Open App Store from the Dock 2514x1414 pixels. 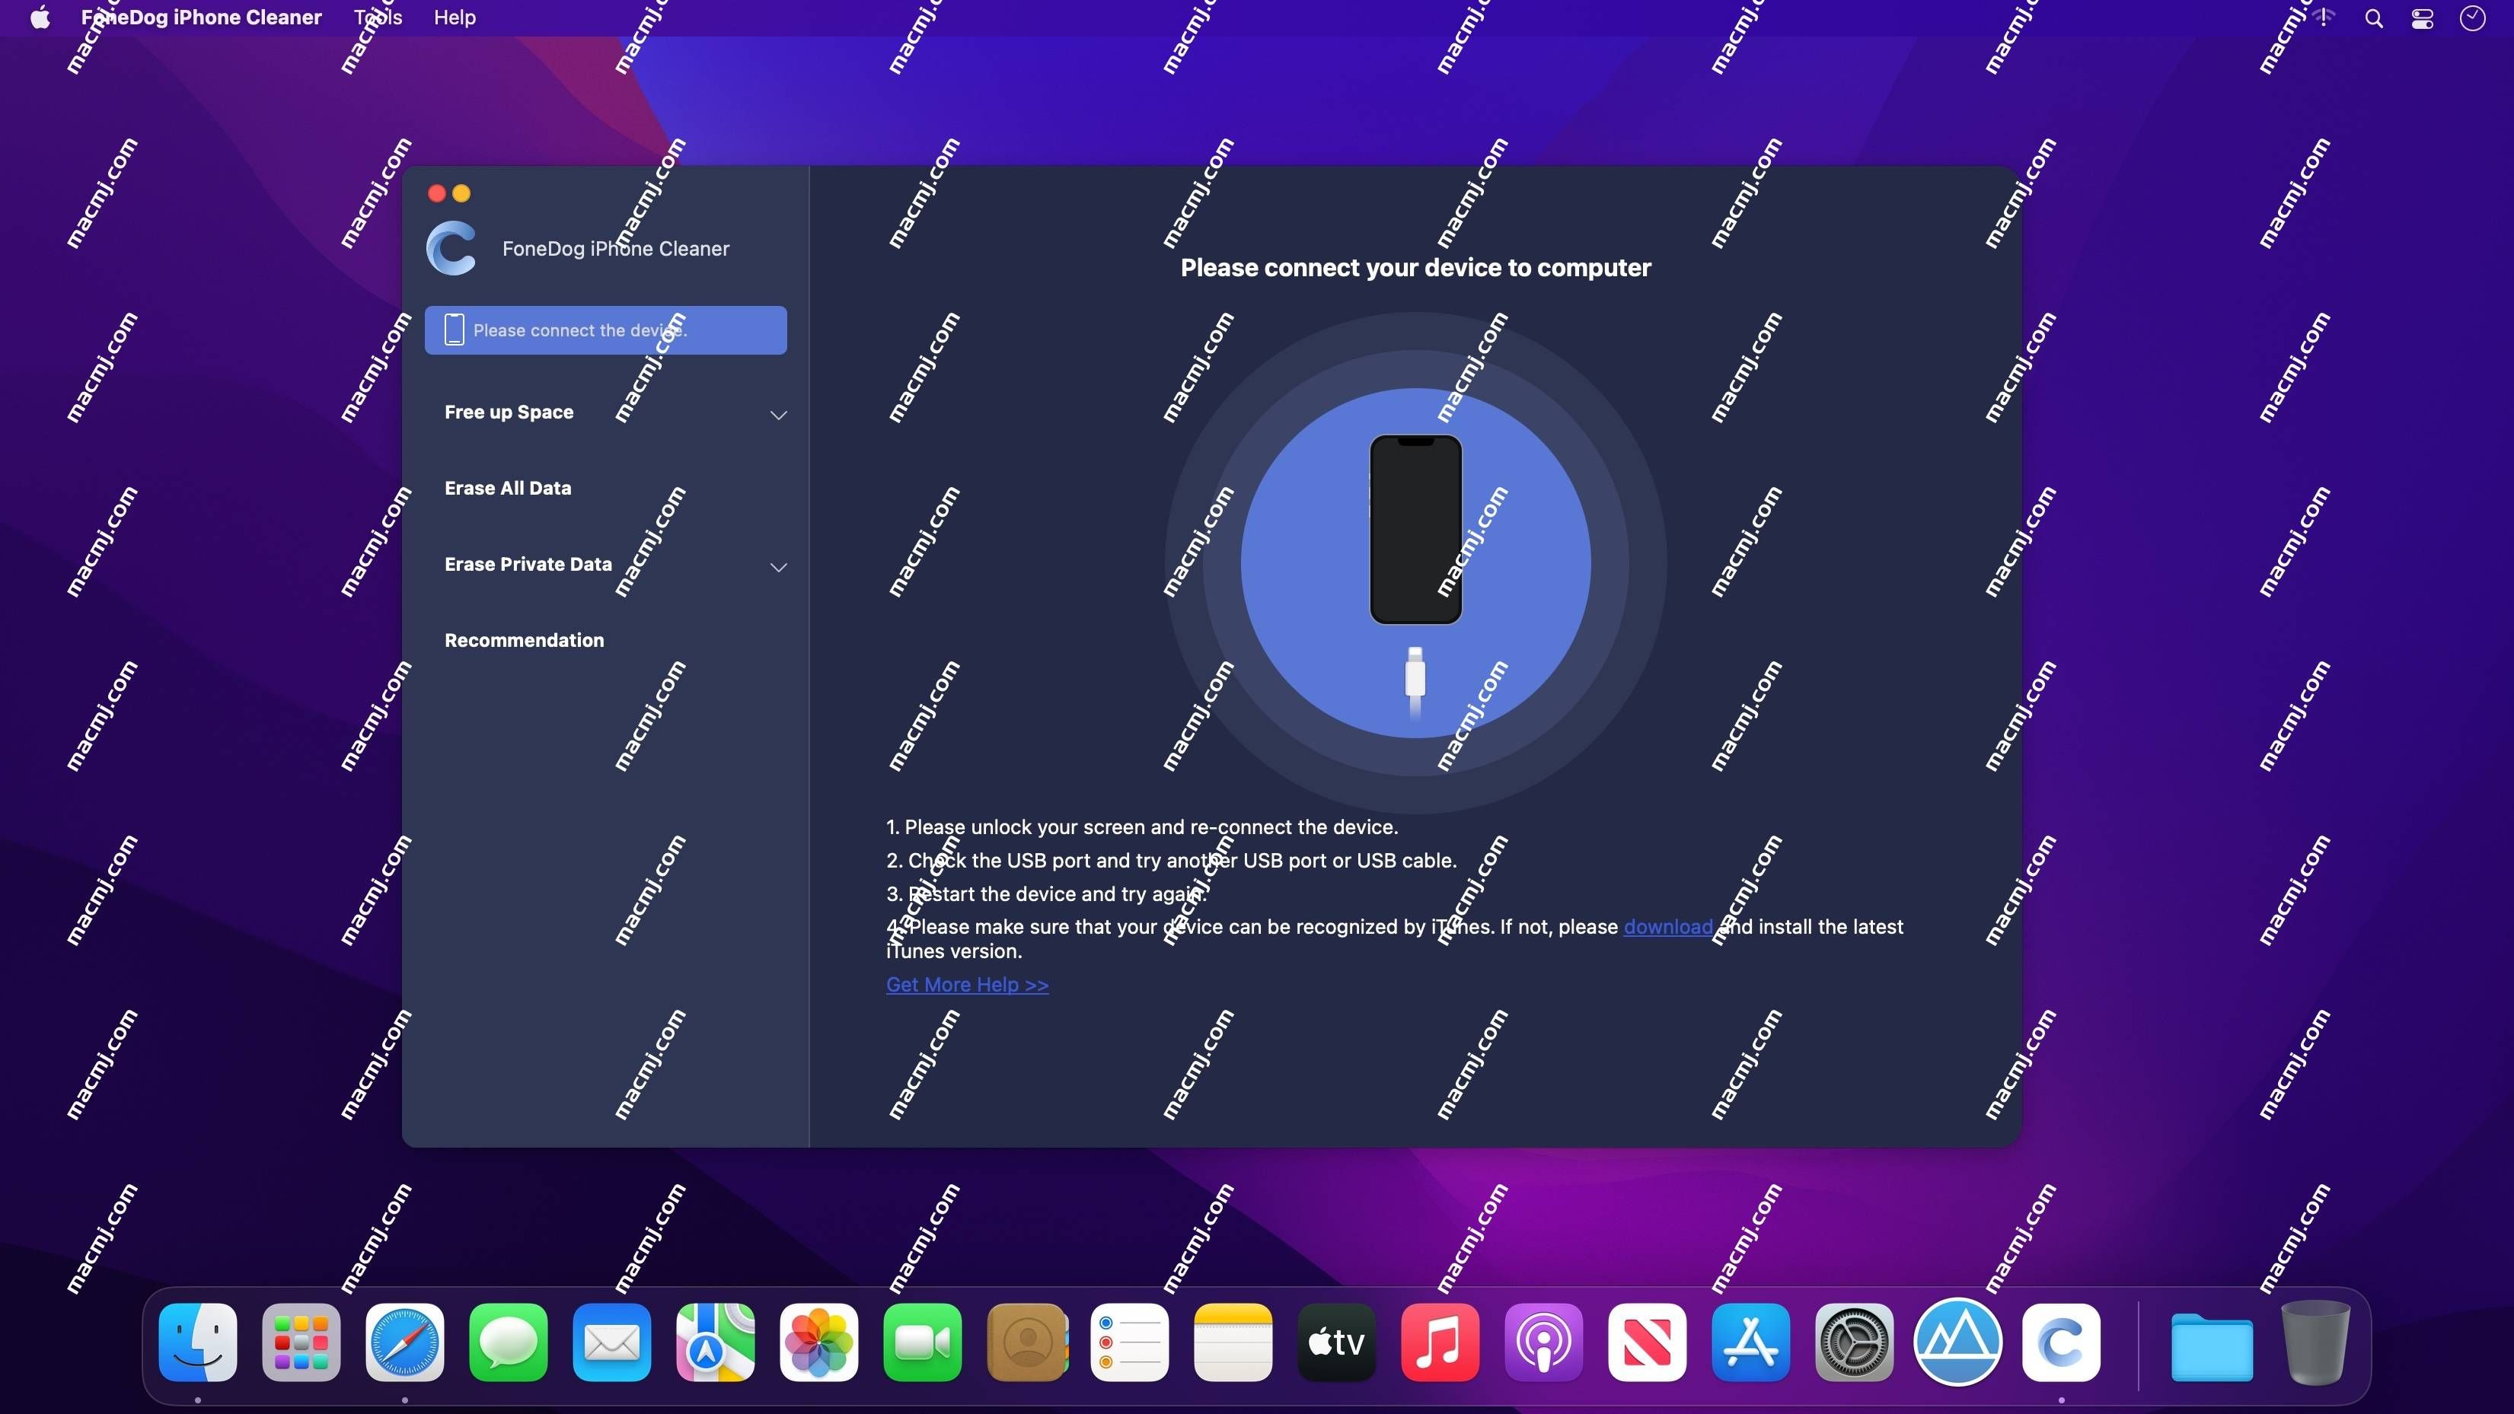click(1750, 1342)
